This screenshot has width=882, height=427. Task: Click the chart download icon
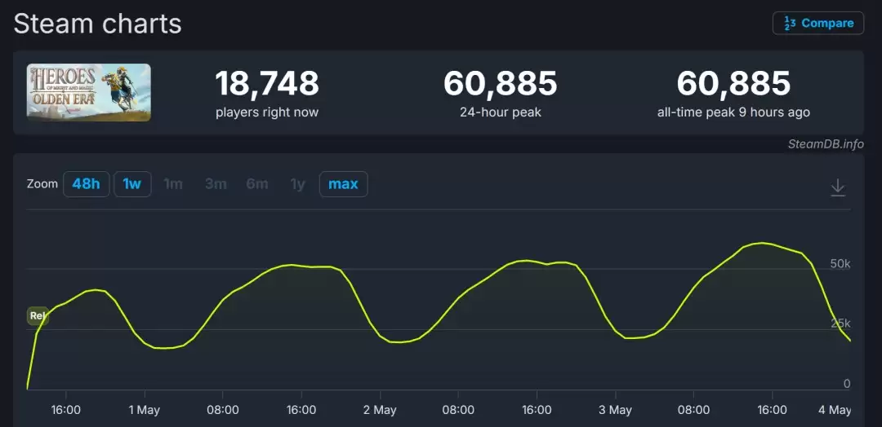point(838,187)
